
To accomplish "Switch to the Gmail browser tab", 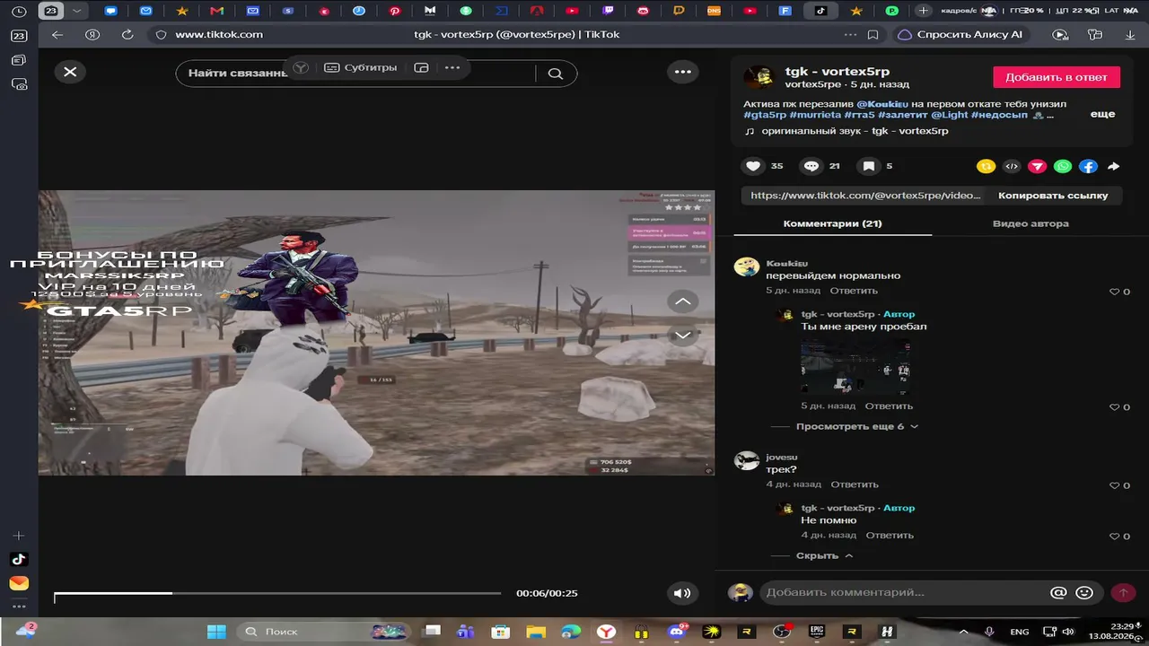I will [216, 11].
